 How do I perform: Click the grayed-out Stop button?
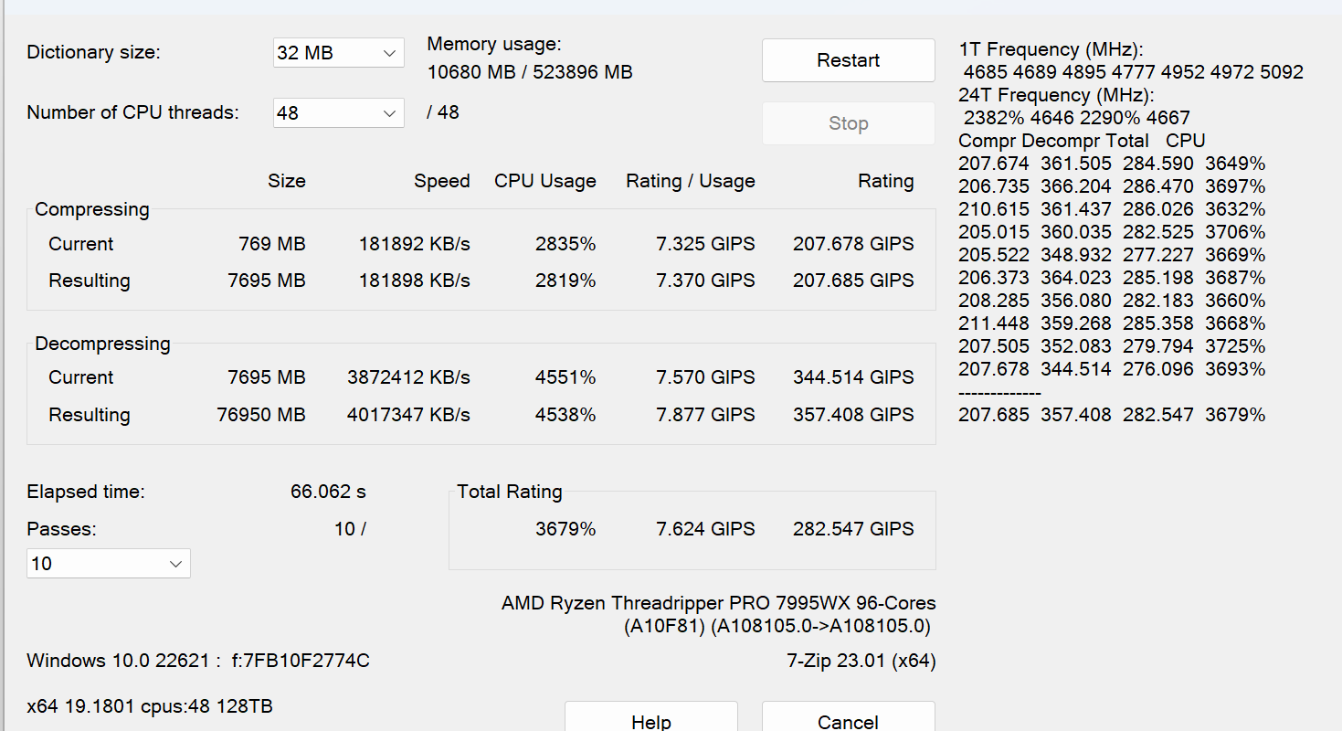(x=848, y=123)
